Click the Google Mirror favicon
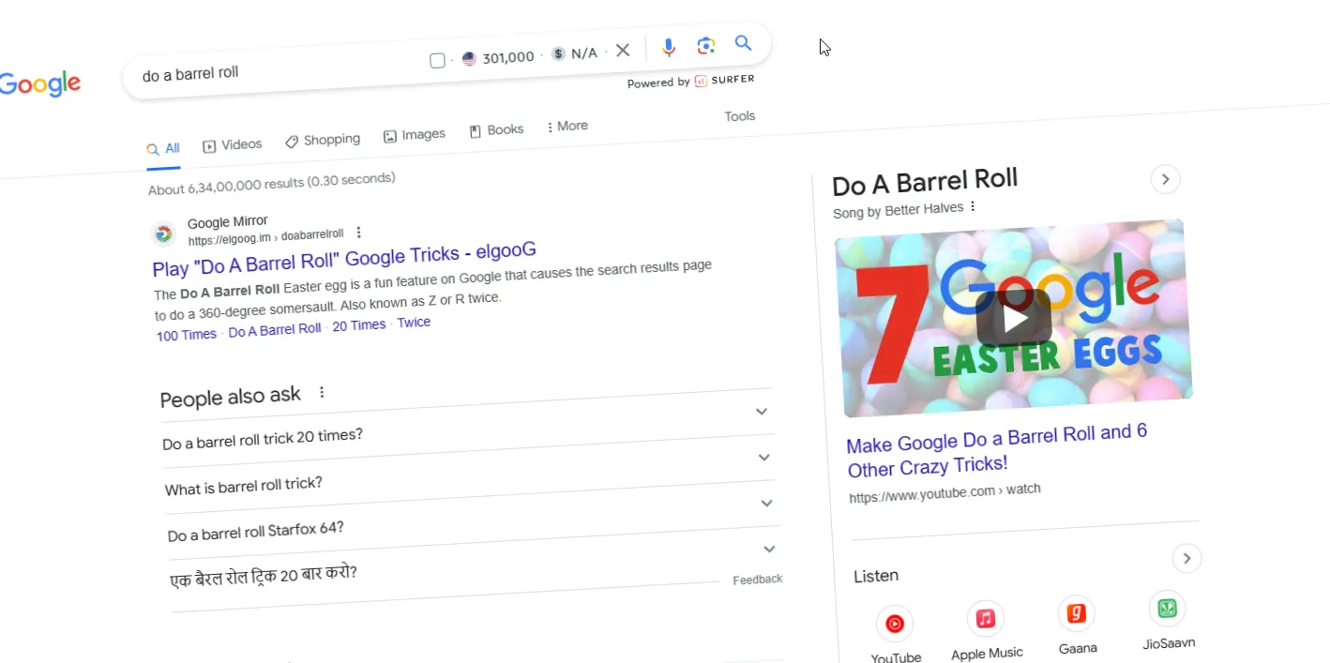1330x663 pixels. 163,234
